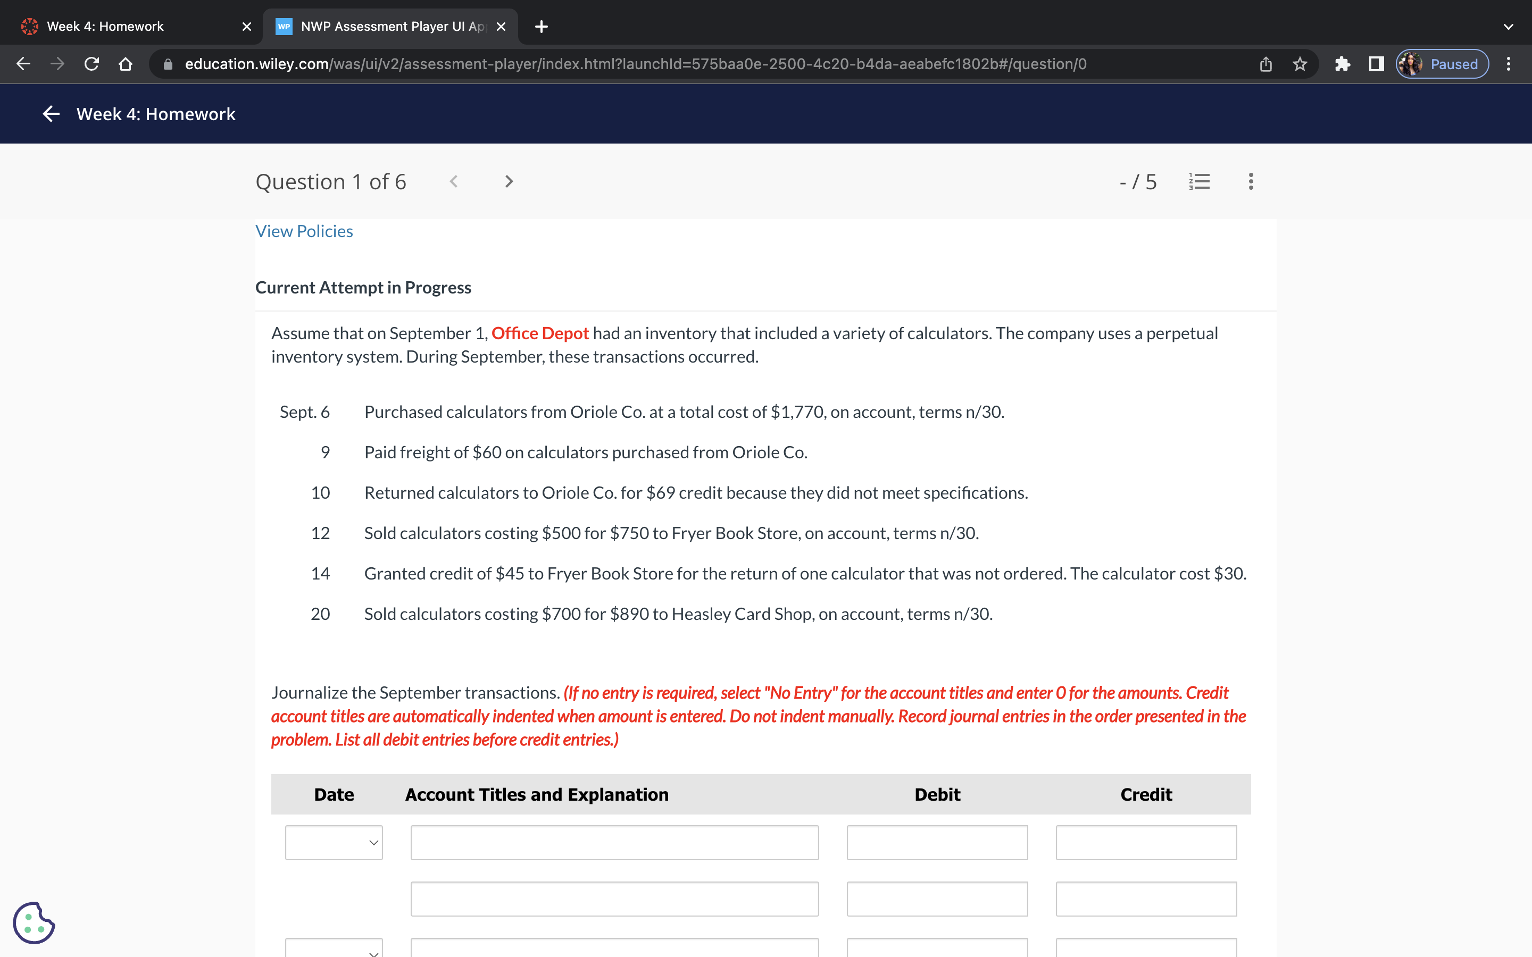Click the share page icon in the address bar
Screen dimensions: 1532x957
1265,64
